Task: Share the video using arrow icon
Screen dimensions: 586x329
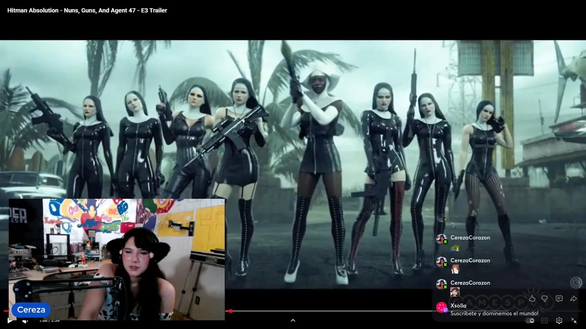Action: coord(573,298)
